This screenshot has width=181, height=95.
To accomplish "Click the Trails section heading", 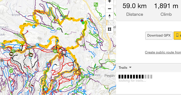I will (x=123, y=68).
